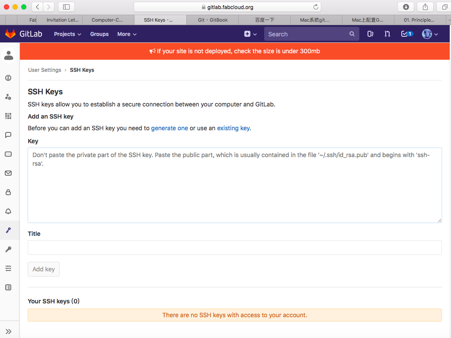Open Applications sidebar icon
This screenshot has height=338, width=451.
click(8, 116)
